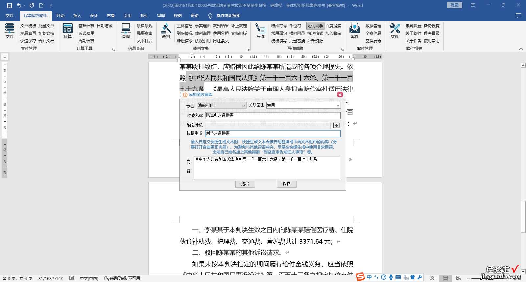Switch to the 设计 tab

click(94, 16)
